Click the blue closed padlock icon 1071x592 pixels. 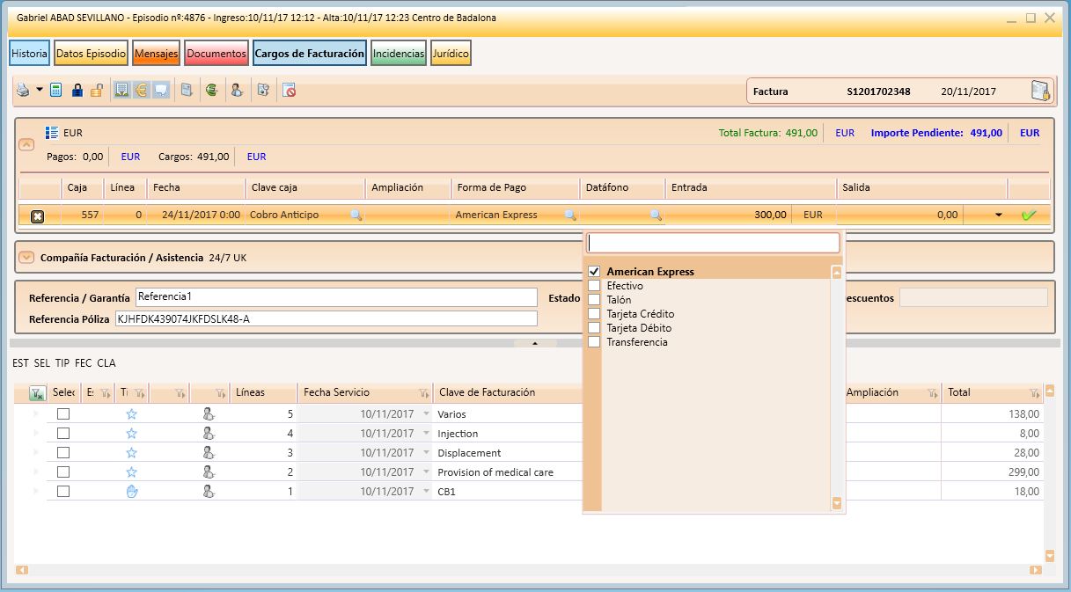[77, 90]
